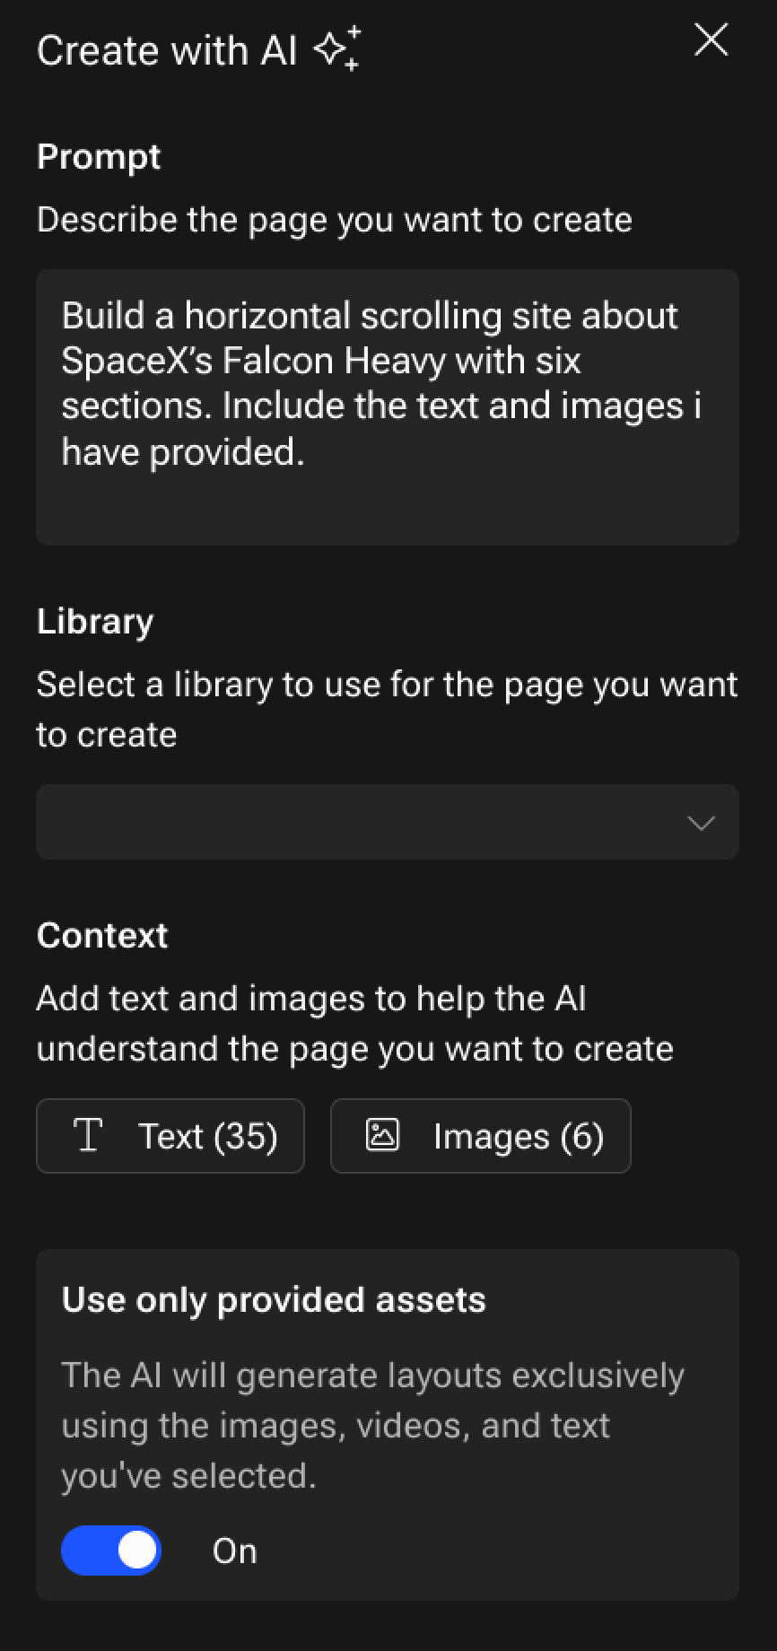Expand the Library dropdown chevron
The image size is (777, 1651).
[701, 823]
